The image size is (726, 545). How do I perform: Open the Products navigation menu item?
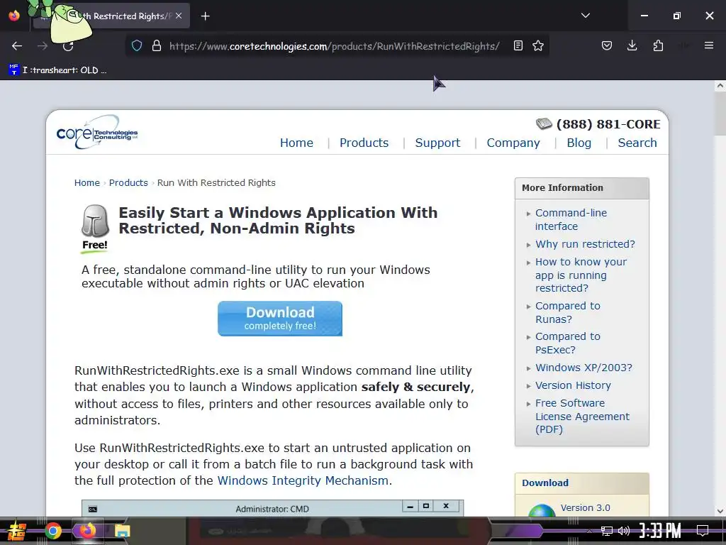[x=364, y=143]
